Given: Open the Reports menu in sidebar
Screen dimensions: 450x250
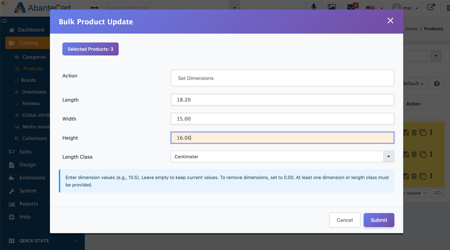Looking at the screenshot, I should tap(28, 204).
